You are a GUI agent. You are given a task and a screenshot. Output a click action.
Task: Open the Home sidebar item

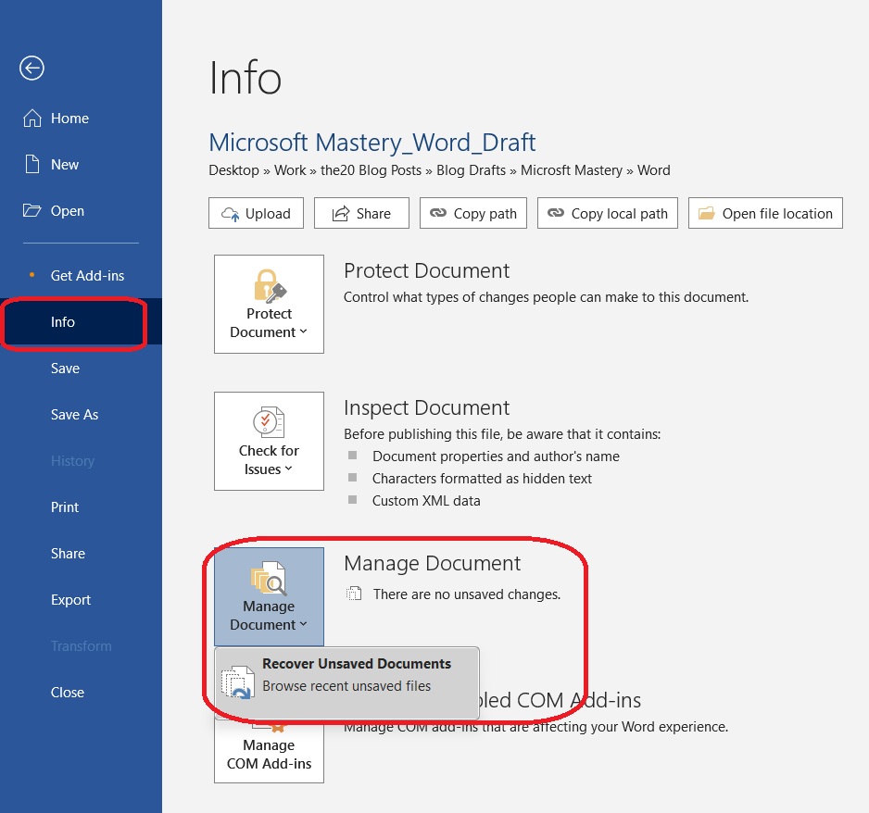81,118
